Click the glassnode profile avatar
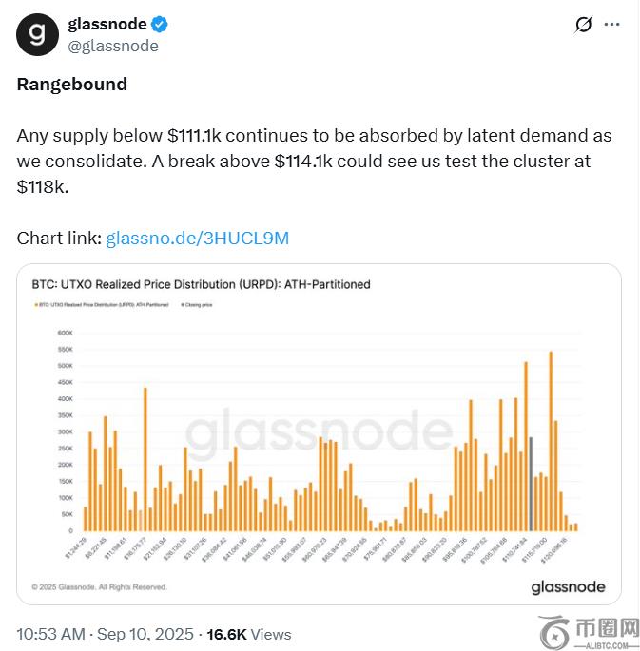640x651 pixels. (x=37, y=35)
